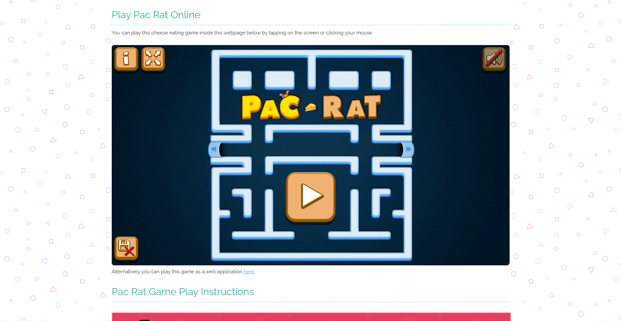The height and width of the screenshot is (321, 621).
Task: Enter fullscreen with the expand arrows icon
Action: 153,59
